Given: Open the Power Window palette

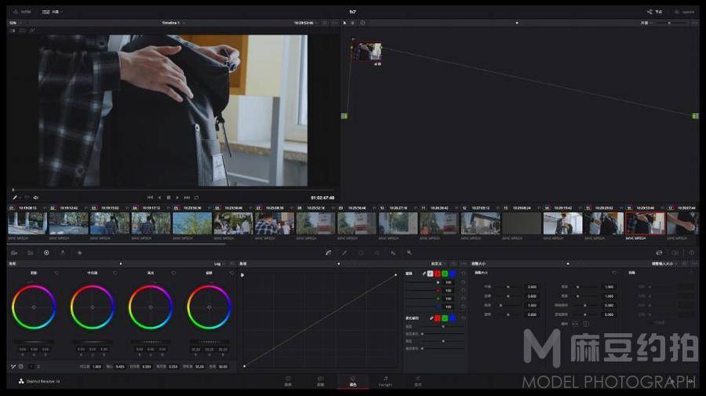Looking at the screenshot, I should (361, 253).
